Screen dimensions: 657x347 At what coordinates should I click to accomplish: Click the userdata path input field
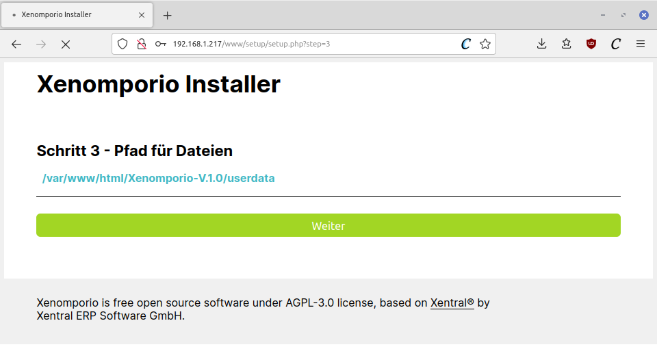[328, 179]
